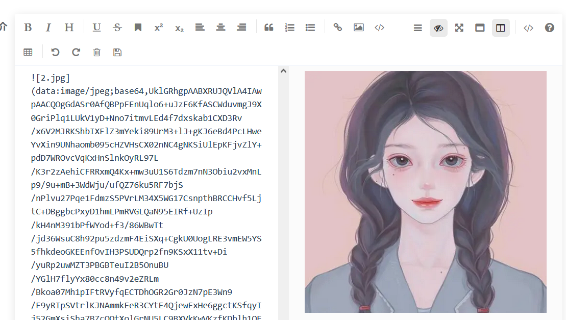
Task: Apply strikethrough formatting
Action: pyautogui.click(x=117, y=28)
